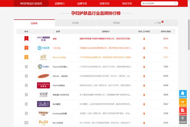Click the 品牌简介 column header

(106, 31)
